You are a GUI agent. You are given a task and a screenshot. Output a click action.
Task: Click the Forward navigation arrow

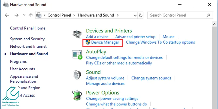[16, 15]
